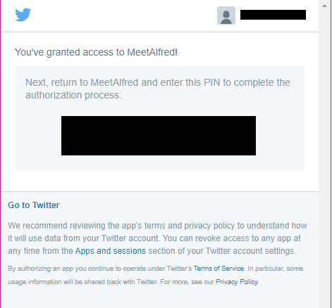Open the Privacy Policy link

(x=237, y=282)
